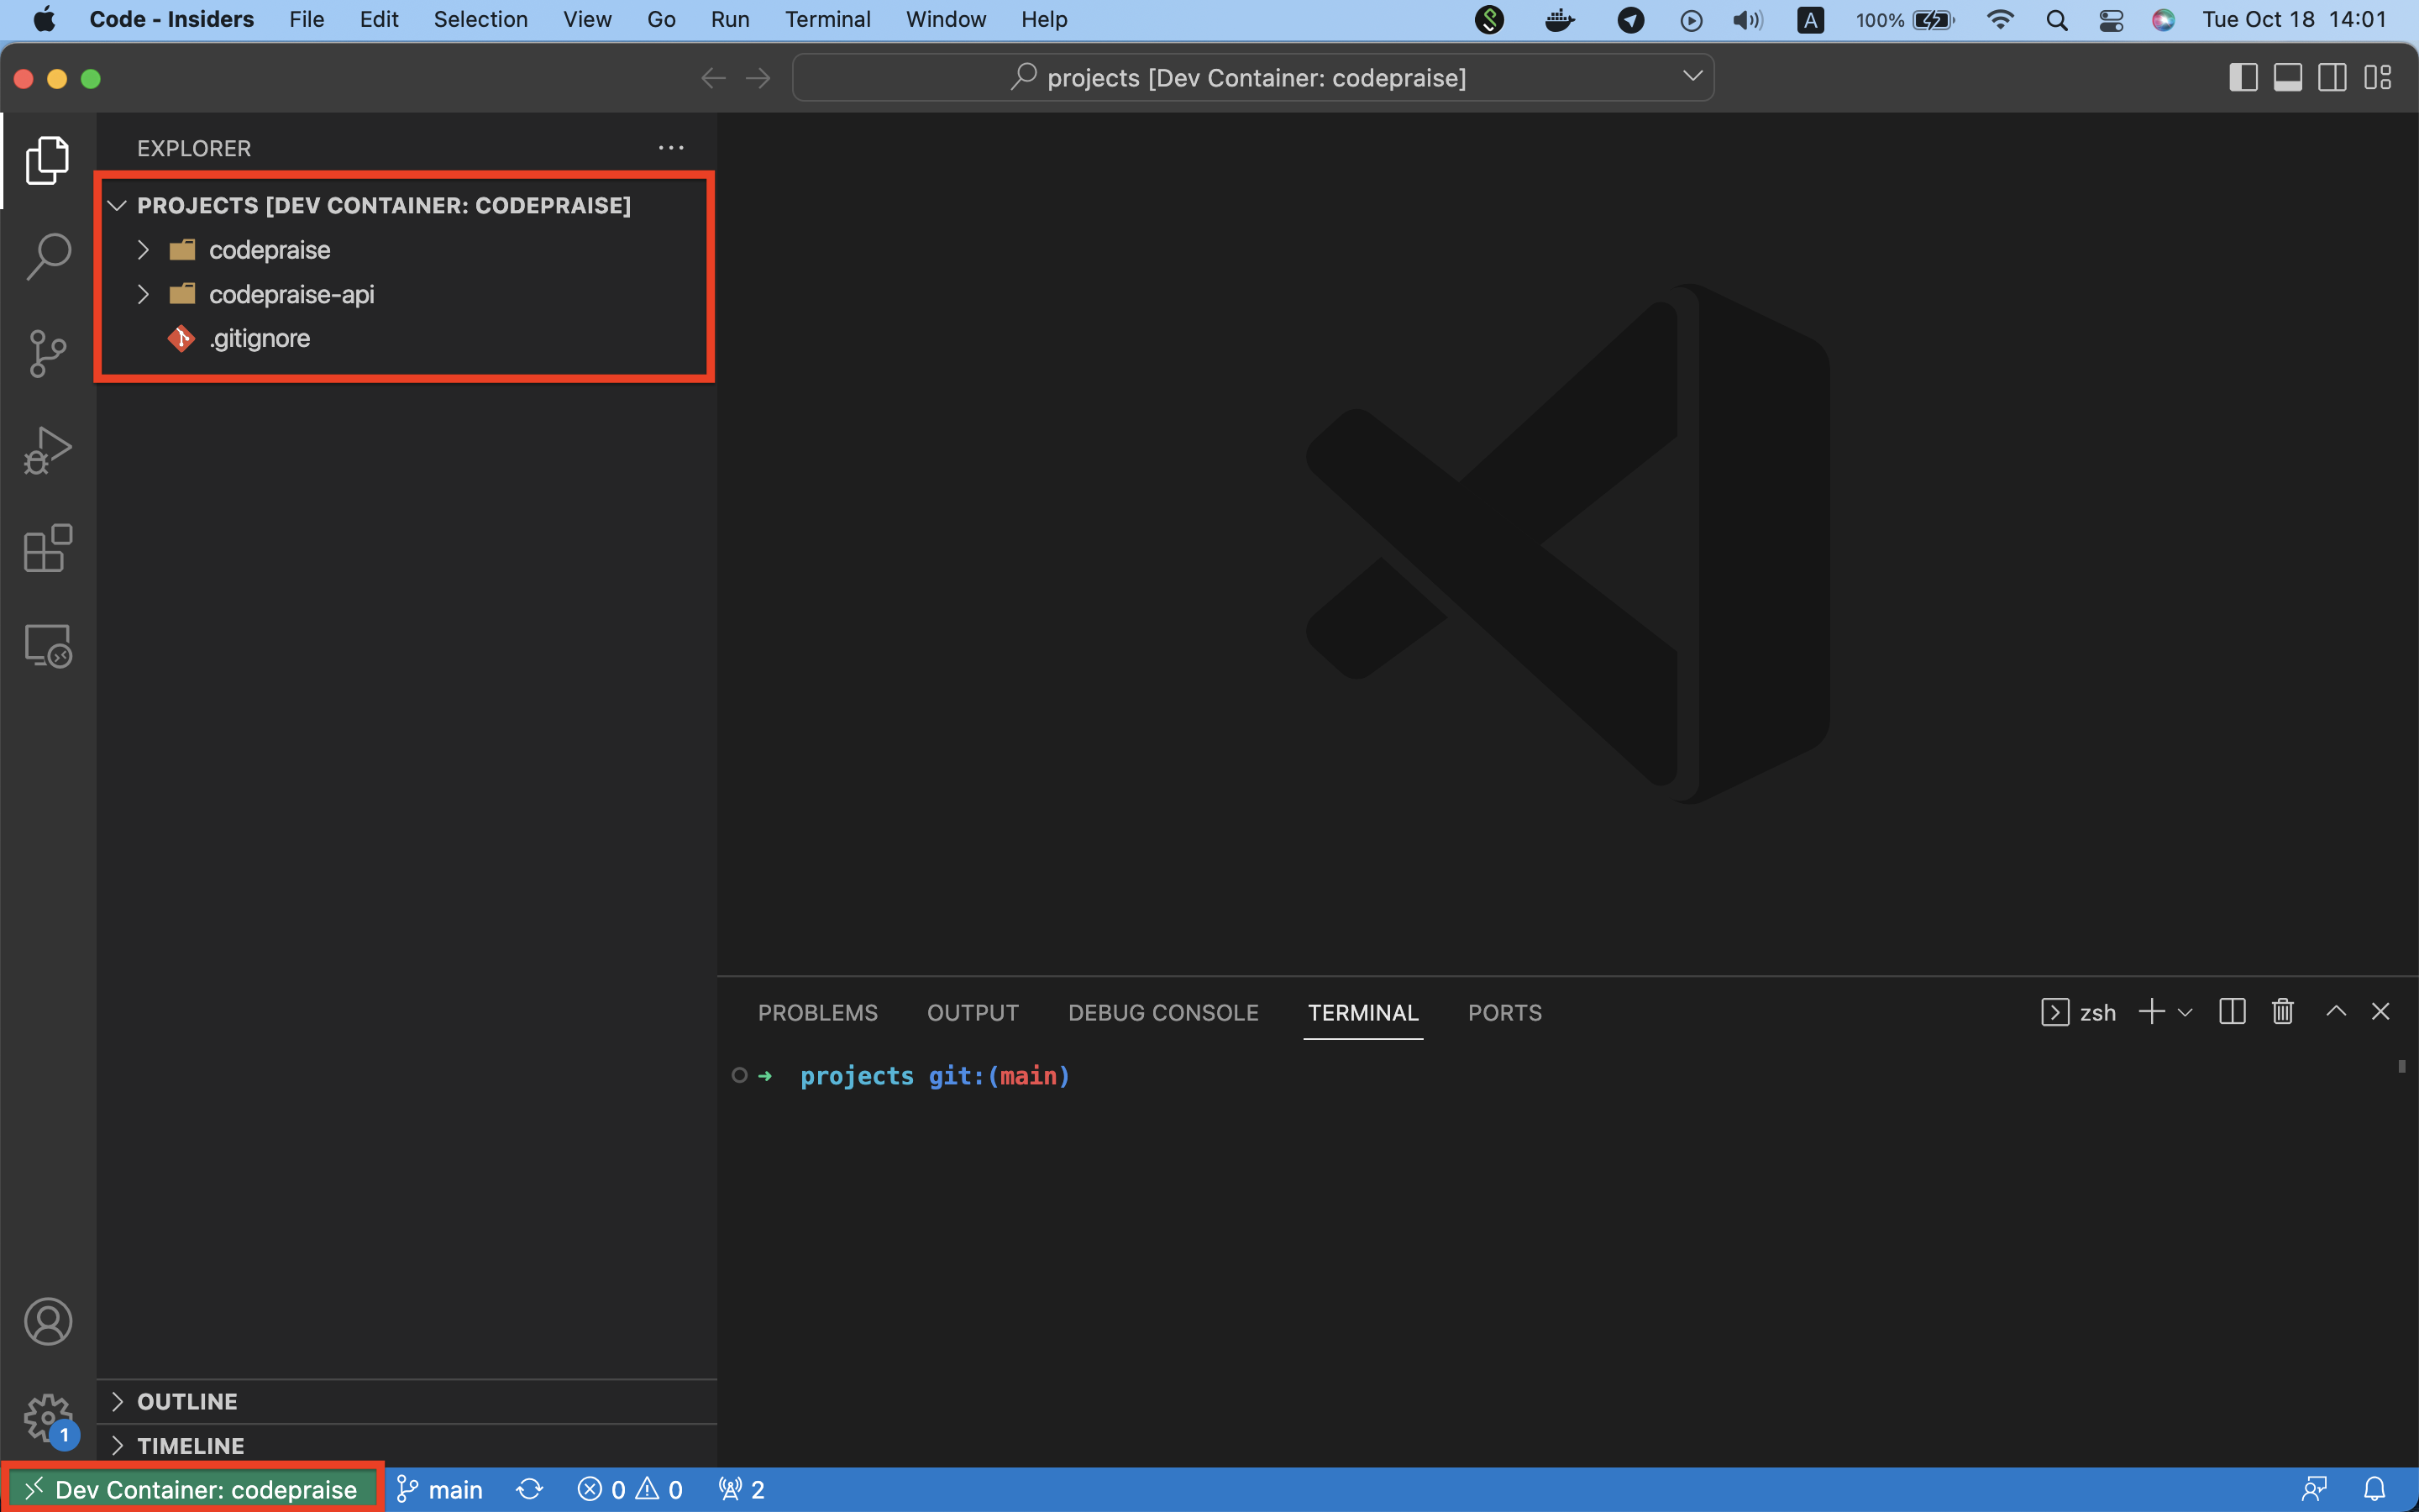Viewport: 2419px width, 1512px height.
Task: Toggle the Primary Side Bar layout button
Action: [2243, 78]
